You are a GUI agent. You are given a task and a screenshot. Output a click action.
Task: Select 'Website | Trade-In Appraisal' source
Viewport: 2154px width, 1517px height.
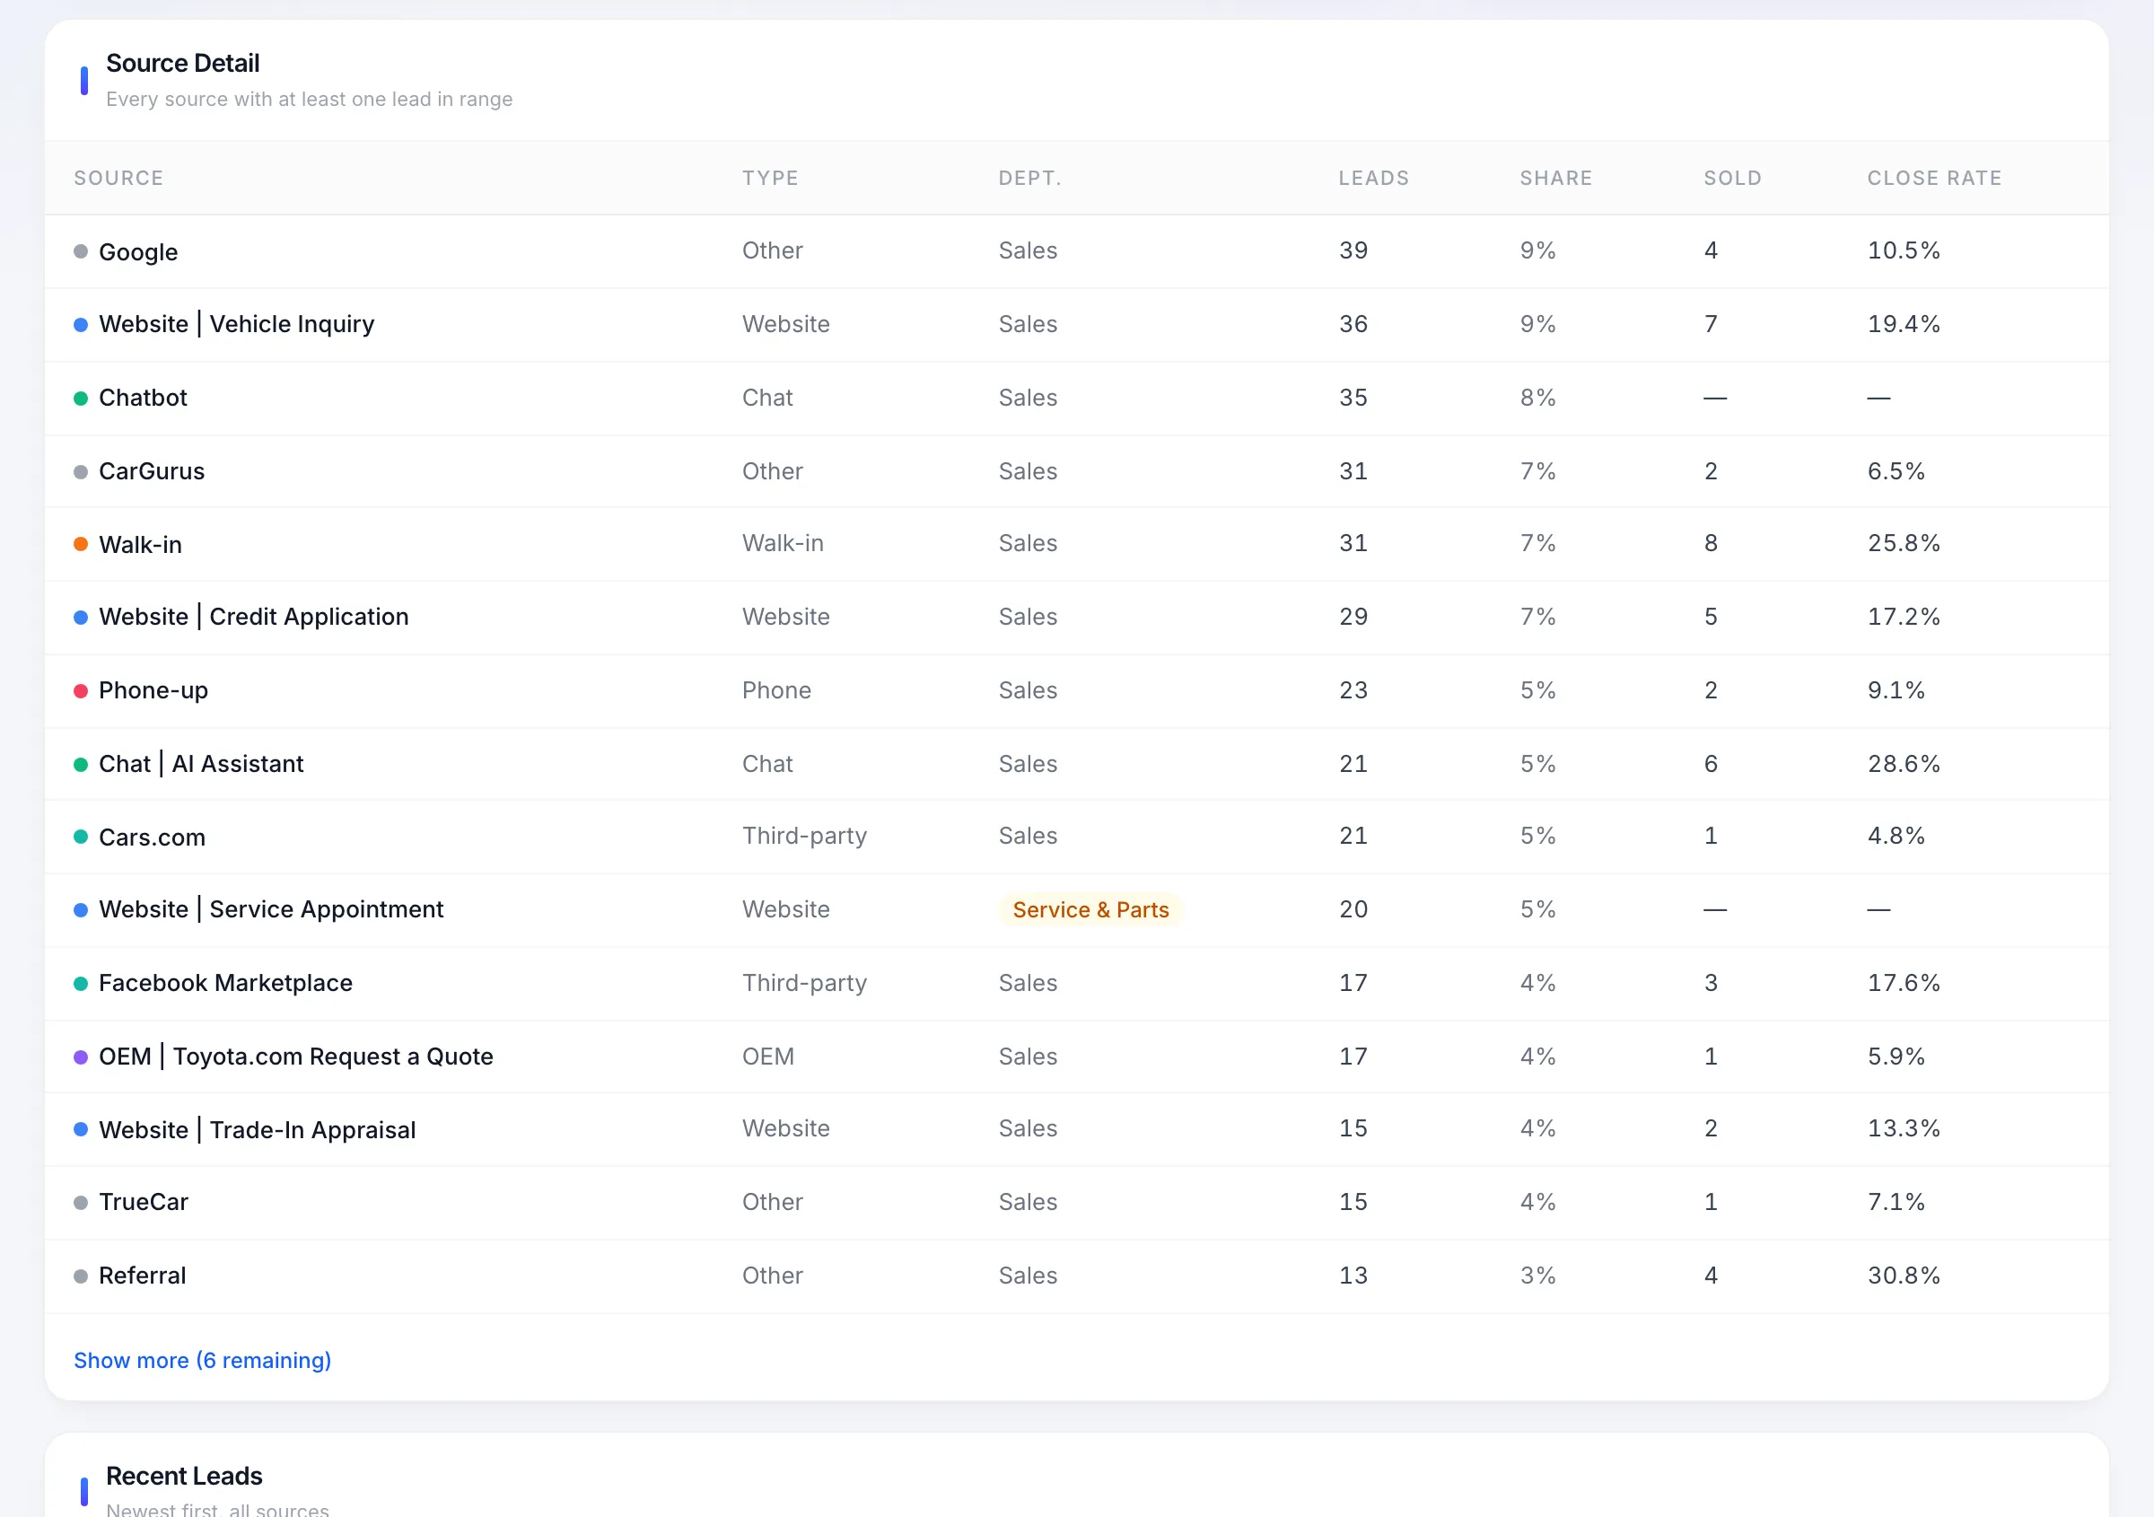258,1129
